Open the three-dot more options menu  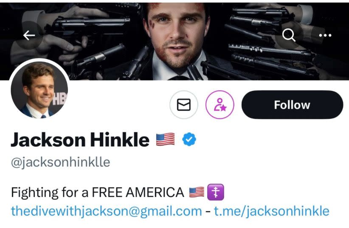[325, 35]
